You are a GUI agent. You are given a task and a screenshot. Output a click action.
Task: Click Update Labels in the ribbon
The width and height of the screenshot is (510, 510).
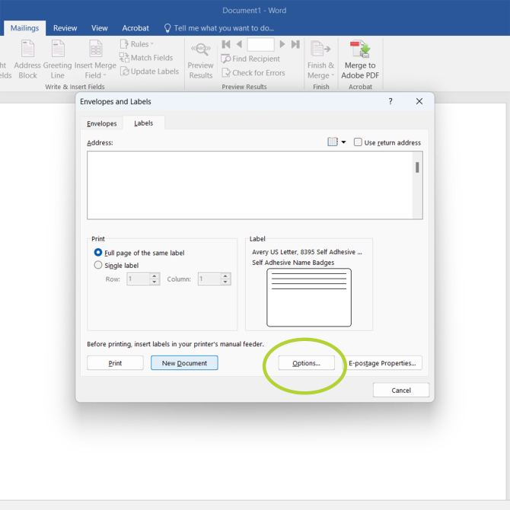tap(149, 72)
